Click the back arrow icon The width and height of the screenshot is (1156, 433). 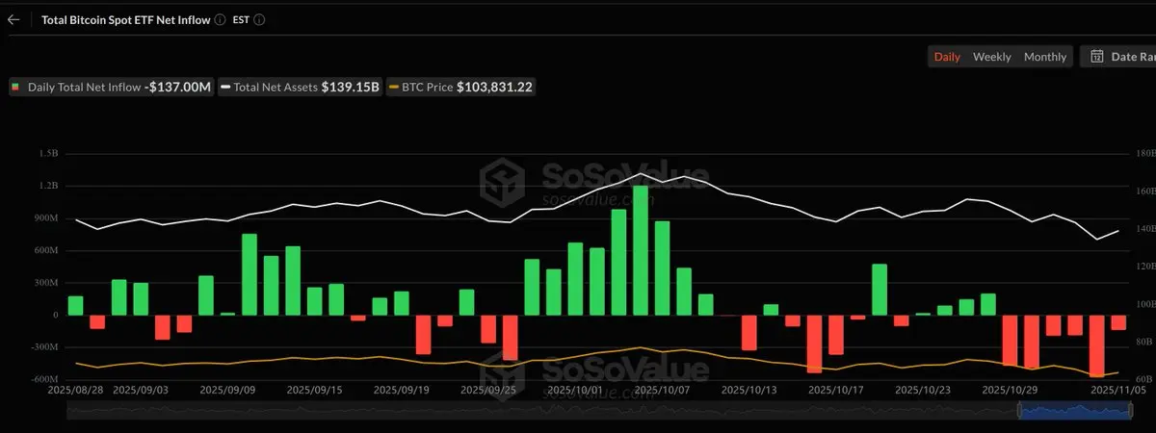[13, 19]
